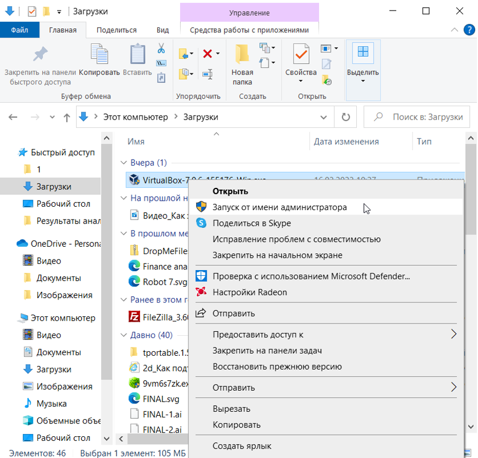The image size is (478, 458).
Task: Collapse the Yesterday (Вчера) group
Action: point(124,163)
